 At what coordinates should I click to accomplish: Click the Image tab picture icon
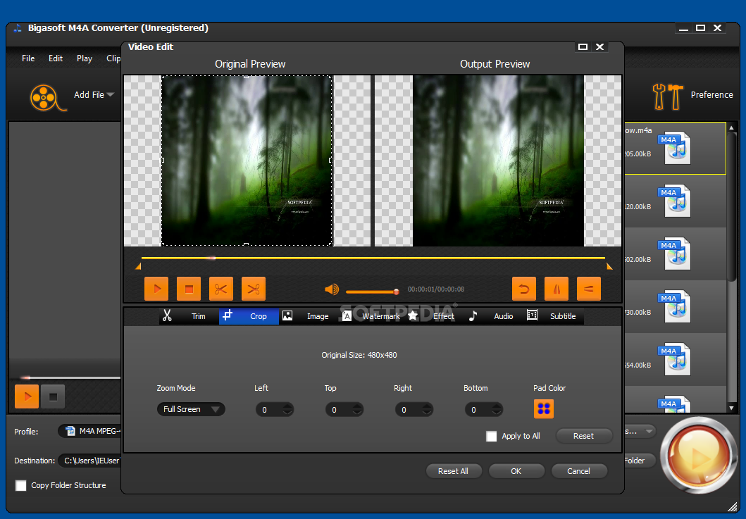tap(287, 315)
